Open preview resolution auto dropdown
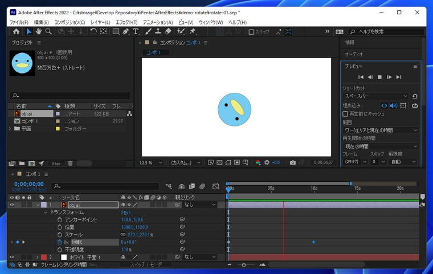 [x=403, y=162]
